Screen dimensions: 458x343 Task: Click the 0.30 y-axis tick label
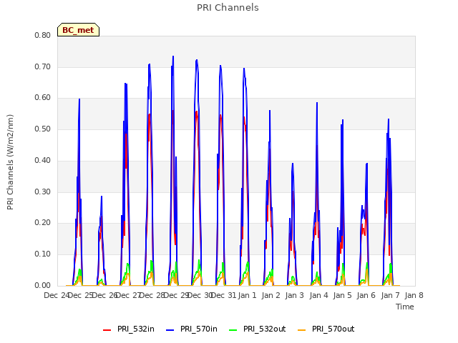point(43,192)
